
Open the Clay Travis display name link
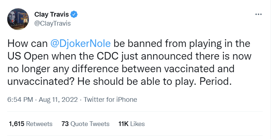(52, 14)
